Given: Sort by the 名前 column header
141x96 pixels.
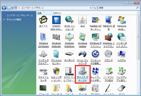Looking at the screenshot, I should [44, 13].
